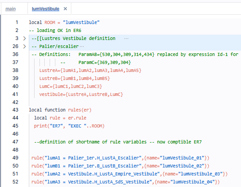The image size is (241, 187).
Task: Select the lumVestibule tab
Action: [45, 8]
